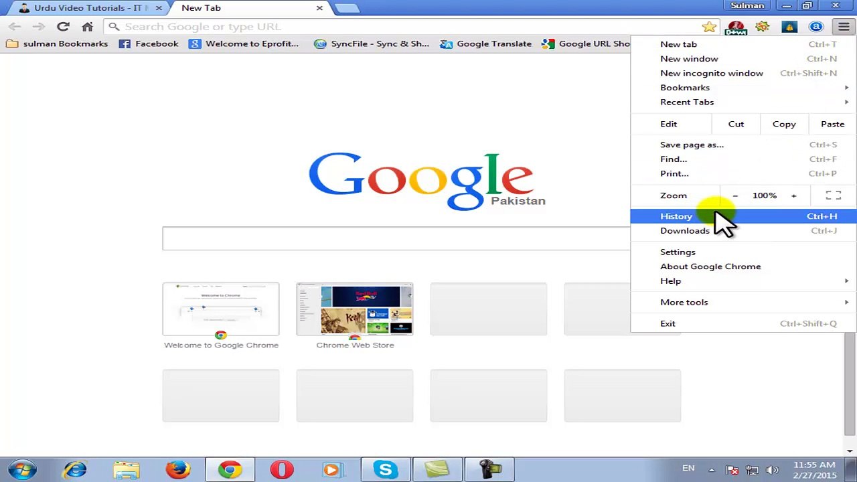857x482 pixels.
Task: Open the SyncFile bookmark
Action: pos(372,44)
